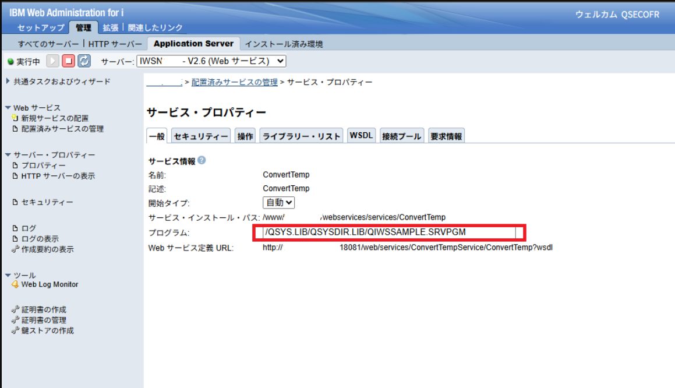The height and width of the screenshot is (388, 675).
Task: Open the ライブラリー・リスト tab
Action: [x=301, y=136]
